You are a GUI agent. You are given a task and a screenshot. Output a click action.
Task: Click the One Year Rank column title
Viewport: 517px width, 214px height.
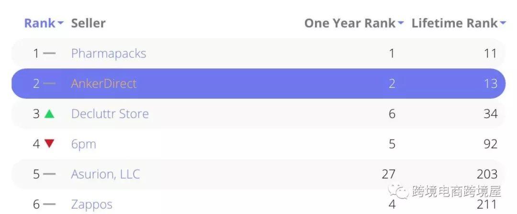click(350, 23)
